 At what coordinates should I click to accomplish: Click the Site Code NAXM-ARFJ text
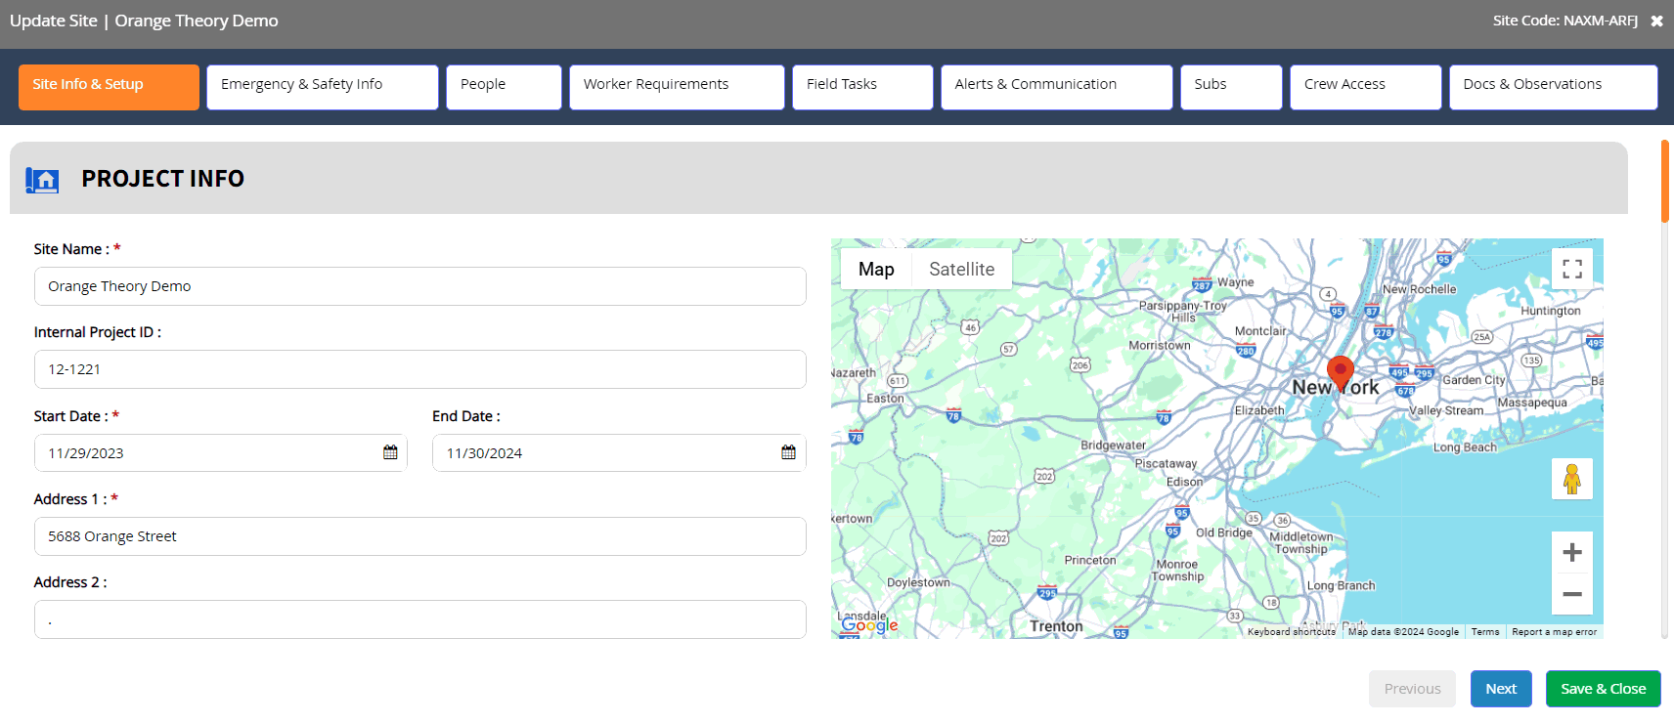click(1564, 21)
